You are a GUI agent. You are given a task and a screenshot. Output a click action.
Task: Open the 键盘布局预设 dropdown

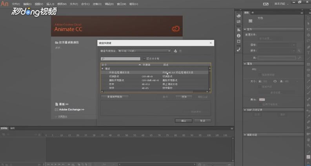144,51
